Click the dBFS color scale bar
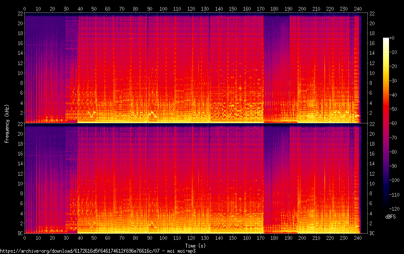Image resolution: width=404 pixels, height=254 pixels. click(386, 120)
